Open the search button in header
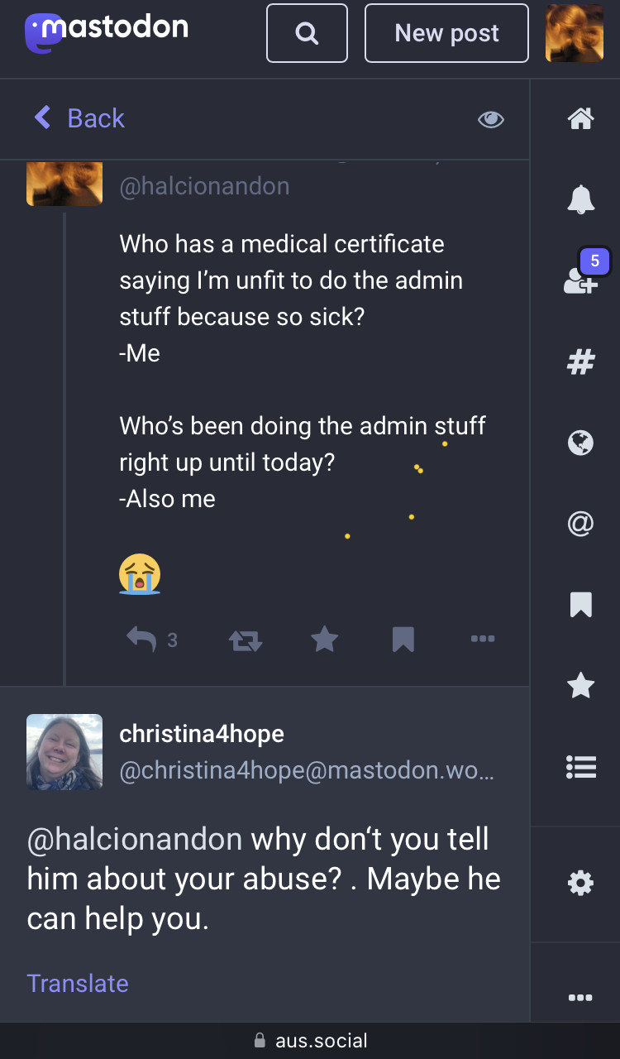Viewport: 620px width, 1059px height. point(307,33)
